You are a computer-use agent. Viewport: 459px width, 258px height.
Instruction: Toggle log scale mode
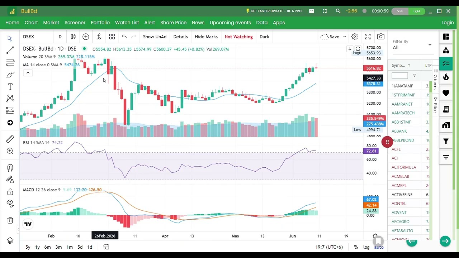pos(366,247)
